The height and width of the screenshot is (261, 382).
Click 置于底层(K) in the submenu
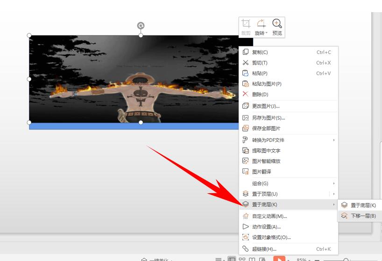pyautogui.click(x=360, y=205)
